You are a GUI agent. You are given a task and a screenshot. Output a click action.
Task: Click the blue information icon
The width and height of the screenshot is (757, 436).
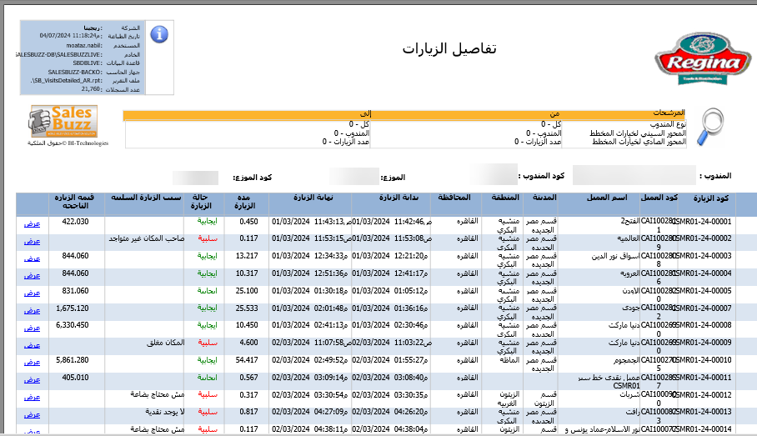tap(158, 34)
